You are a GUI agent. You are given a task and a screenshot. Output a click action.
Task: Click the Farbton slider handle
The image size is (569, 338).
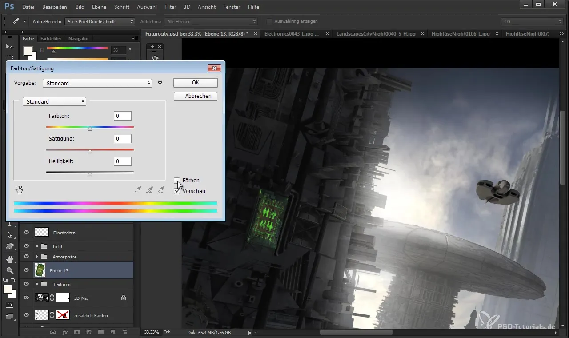pos(90,129)
